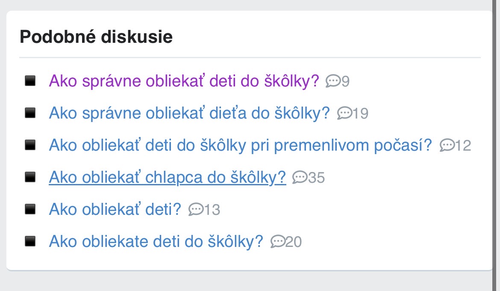Click comment bubble icon beside the 35 count

(300, 178)
